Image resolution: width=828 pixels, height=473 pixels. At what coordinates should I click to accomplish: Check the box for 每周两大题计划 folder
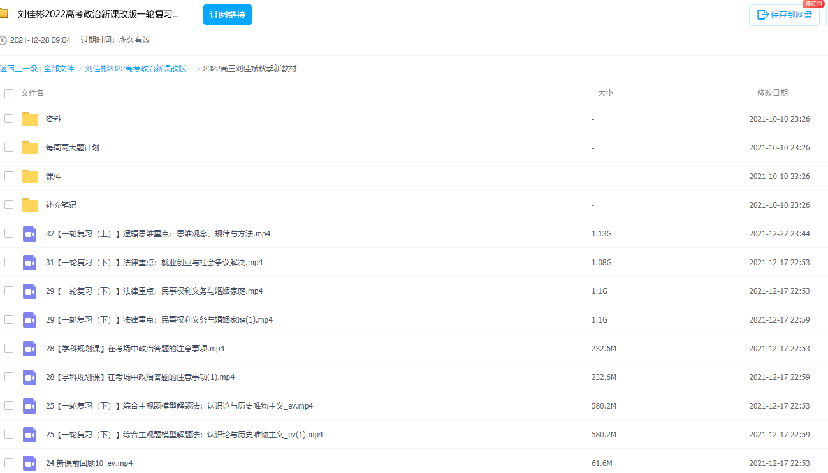point(8,147)
